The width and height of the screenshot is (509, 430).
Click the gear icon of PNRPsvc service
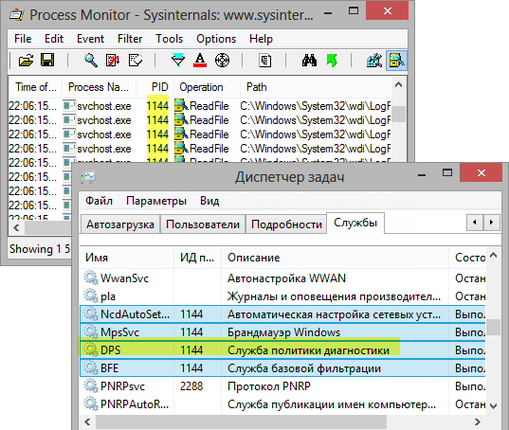[x=91, y=385]
